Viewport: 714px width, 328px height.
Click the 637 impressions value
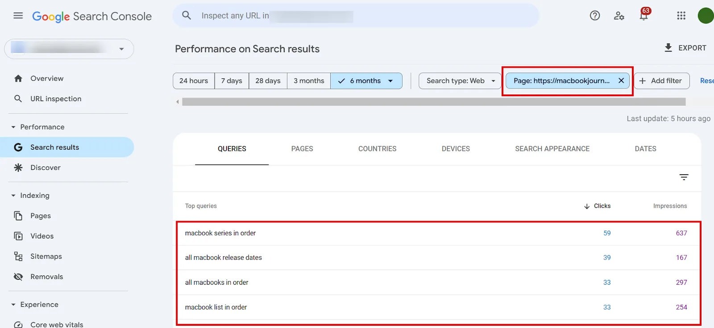(681, 233)
